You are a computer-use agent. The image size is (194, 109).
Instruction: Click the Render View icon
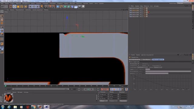tap(46, 6)
